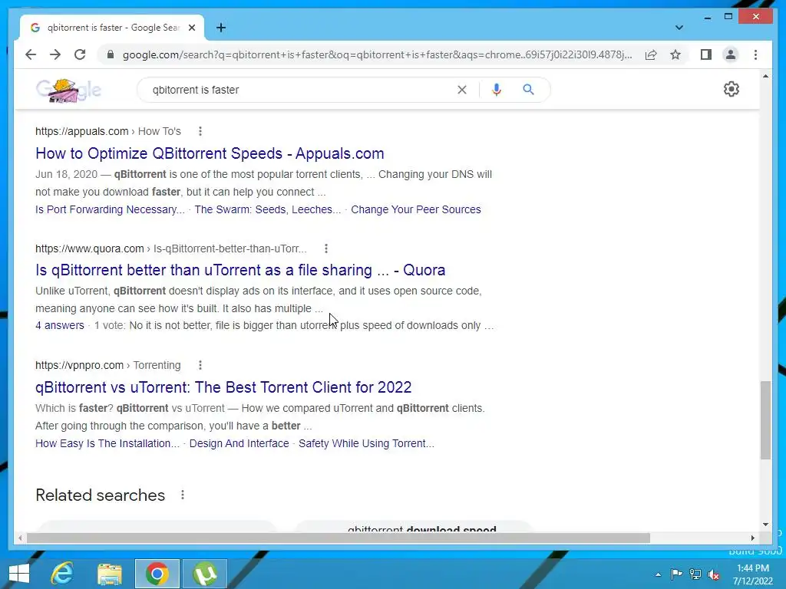This screenshot has width=786, height=589.
Task: Click the scroll right arrow
Action: point(752,538)
